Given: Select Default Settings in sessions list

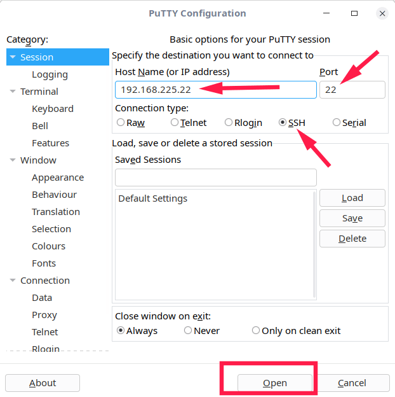Looking at the screenshot, I should pos(153,198).
